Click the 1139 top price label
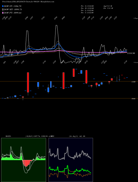 [x=101, y=18]
